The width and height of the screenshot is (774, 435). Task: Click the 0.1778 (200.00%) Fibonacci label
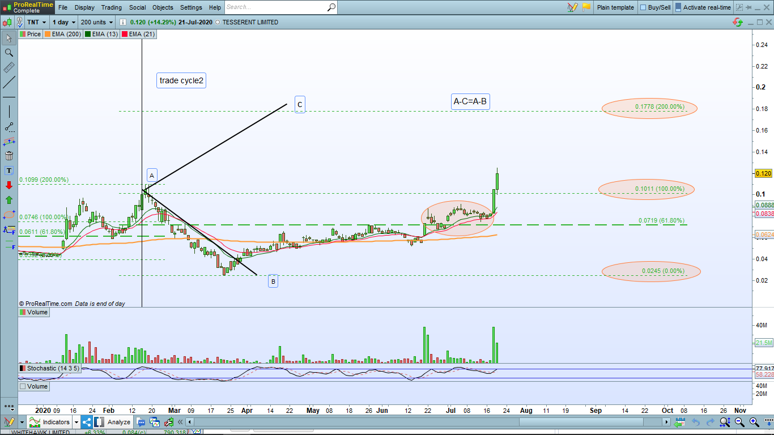(660, 106)
